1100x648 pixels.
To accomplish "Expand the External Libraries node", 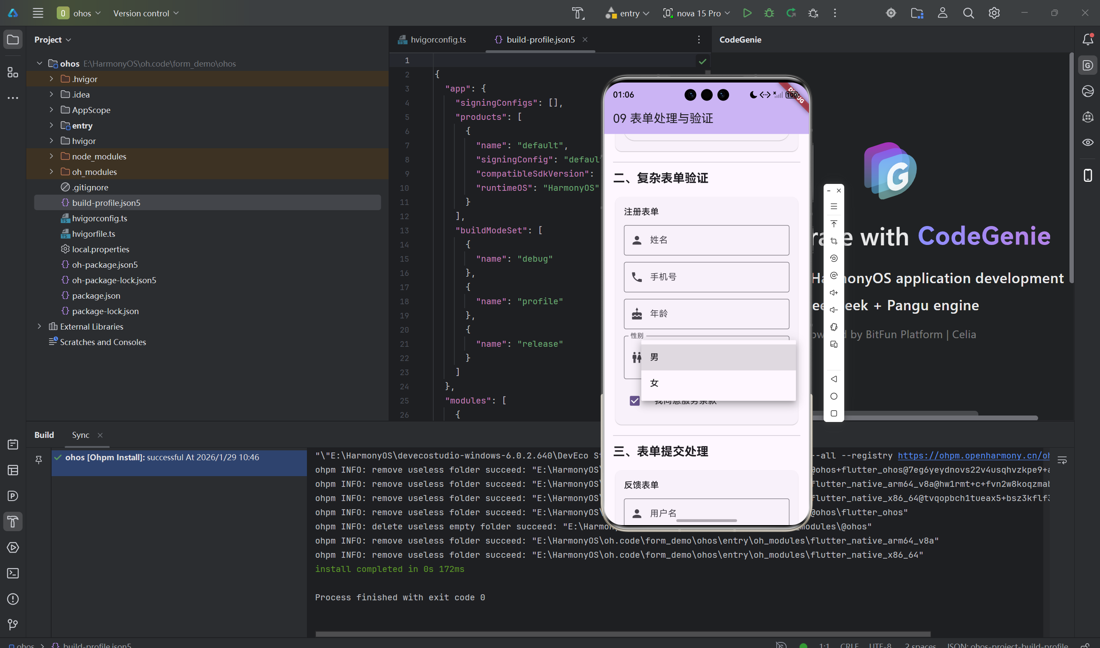I will pos(39,326).
